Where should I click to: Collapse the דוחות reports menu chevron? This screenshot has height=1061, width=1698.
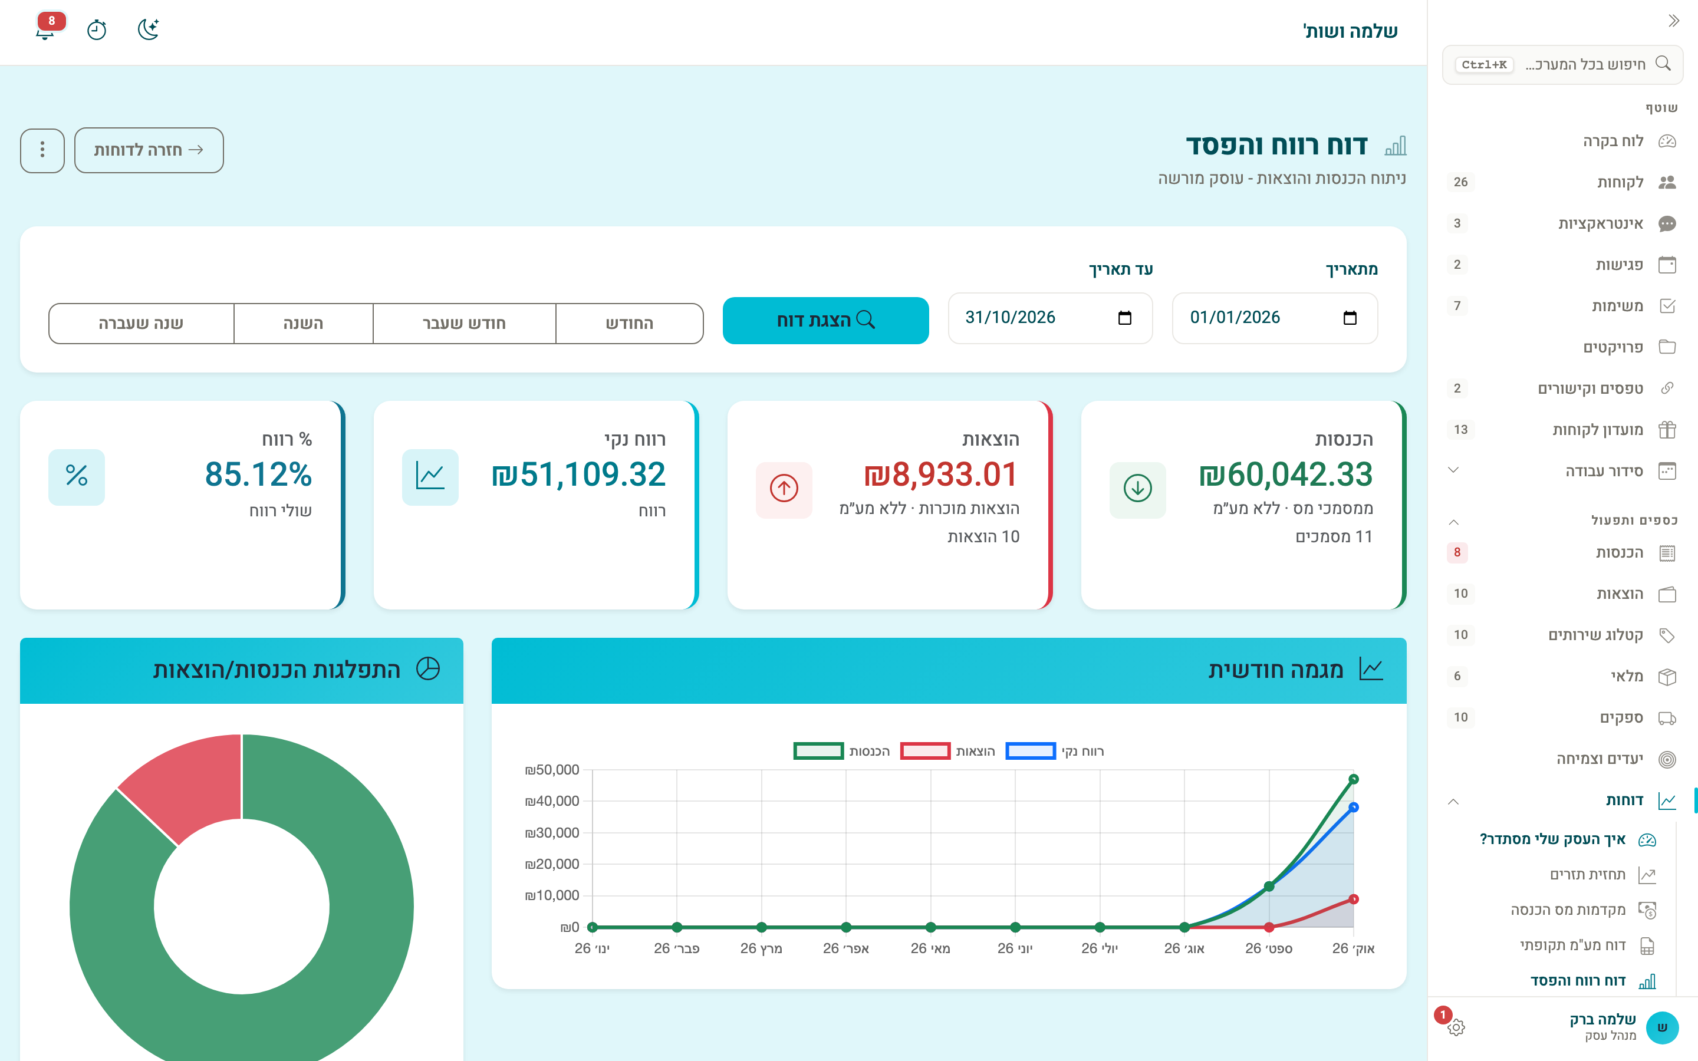coord(1453,800)
